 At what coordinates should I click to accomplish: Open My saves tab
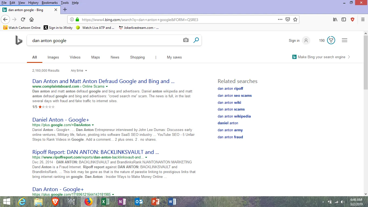click(x=174, y=57)
